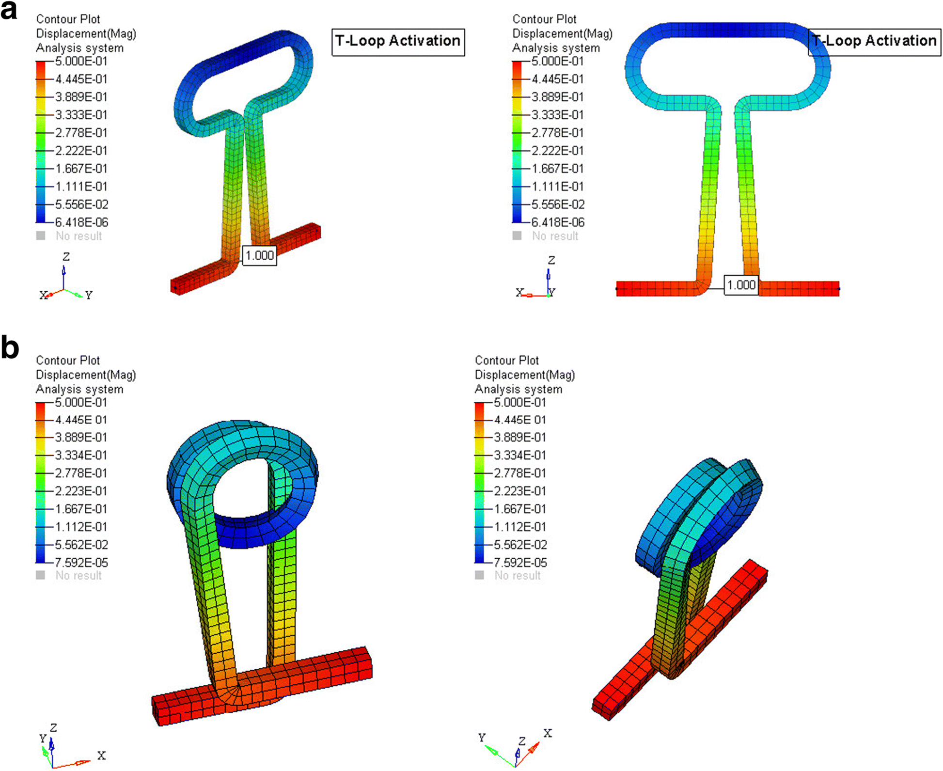Click the bold panel letter b
The image size is (943, 771).
10,347
